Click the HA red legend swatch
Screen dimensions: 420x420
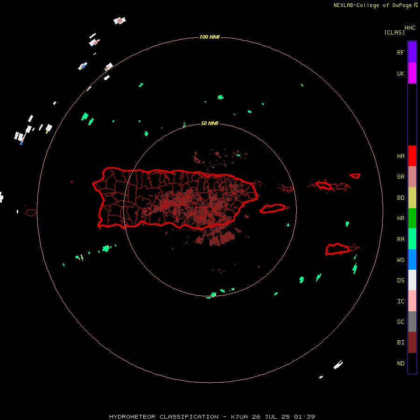point(412,156)
